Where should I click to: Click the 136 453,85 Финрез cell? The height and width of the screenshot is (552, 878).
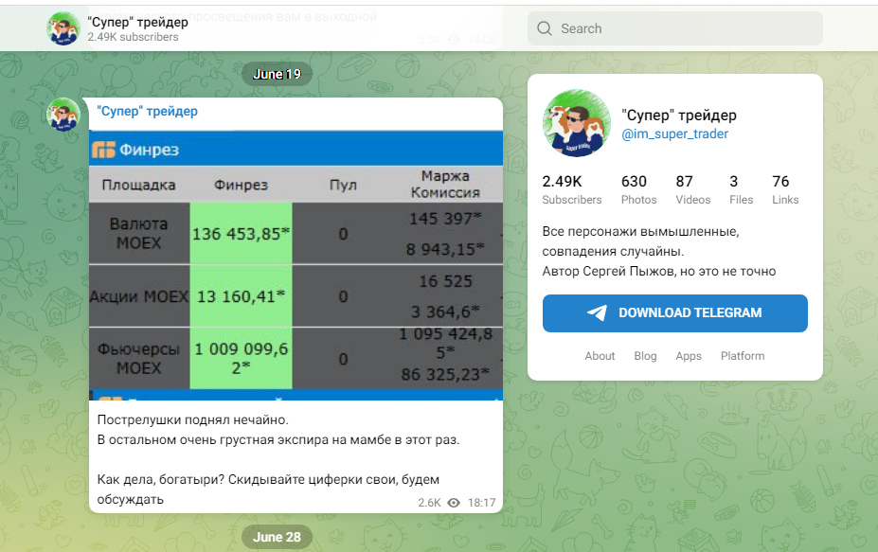pos(241,234)
